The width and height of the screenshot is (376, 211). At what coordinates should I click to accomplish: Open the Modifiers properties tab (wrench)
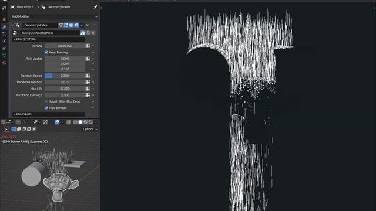pyautogui.click(x=4, y=26)
